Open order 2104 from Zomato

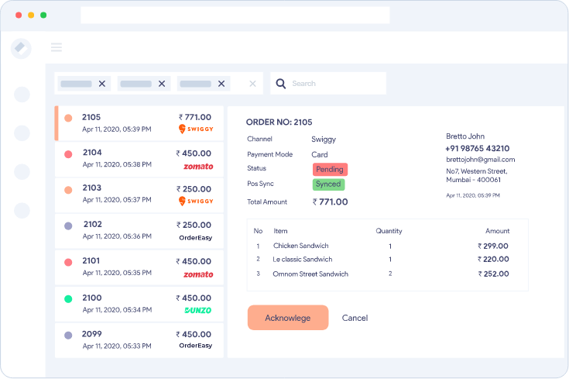[x=139, y=159]
